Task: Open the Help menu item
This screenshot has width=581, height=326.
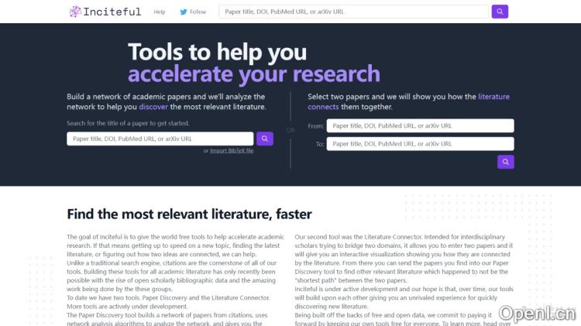Action: [160, 12]
